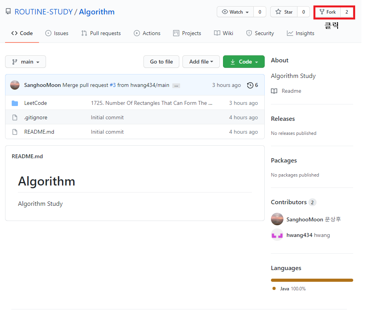Expand the Add file dropdown
The height and width of the screenshot is (311, 384).
(x=201, y=62)
